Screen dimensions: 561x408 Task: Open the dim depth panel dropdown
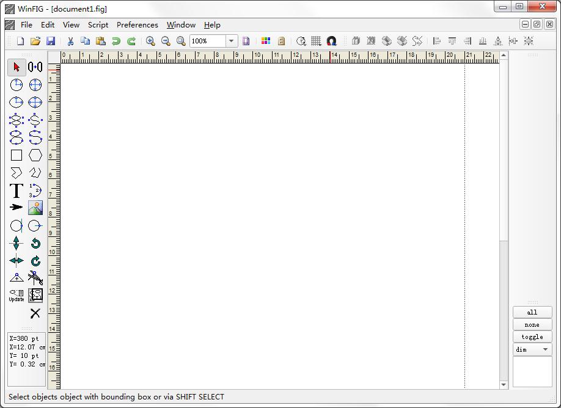pyautogui.click(x=545, y=349)
